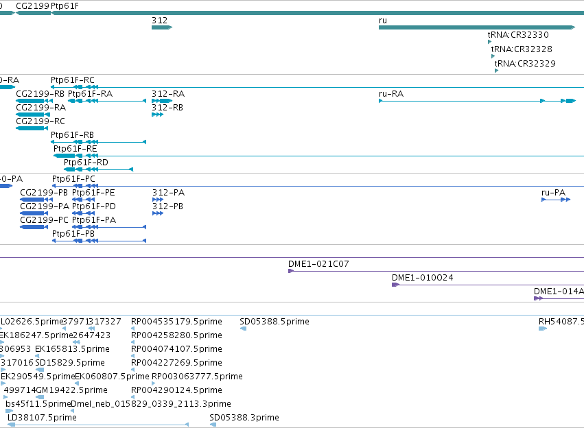Screen dimensions: 584x428
Task: Select the ru-PA protein label
Action: [553, 193]
